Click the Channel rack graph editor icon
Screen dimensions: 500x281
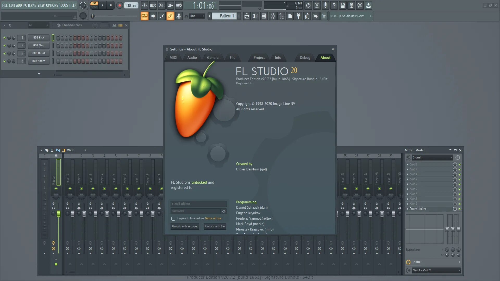pyautogui.click(x=114, y=25)
